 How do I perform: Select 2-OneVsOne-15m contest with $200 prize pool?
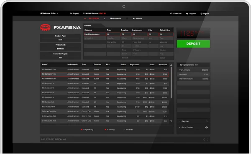105,112
